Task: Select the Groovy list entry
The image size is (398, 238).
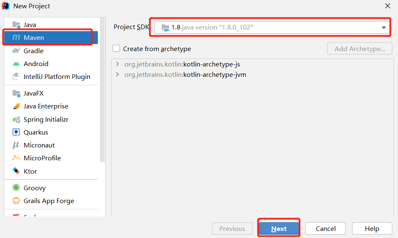Action: pos(51,188)
